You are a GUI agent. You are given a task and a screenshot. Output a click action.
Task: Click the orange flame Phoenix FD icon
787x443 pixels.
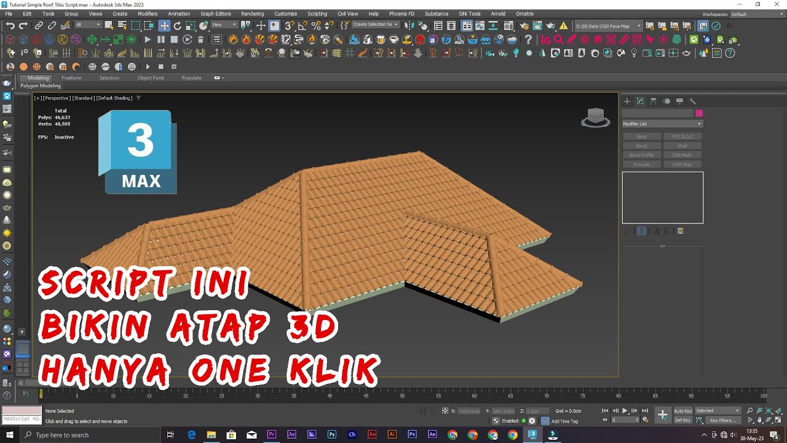tap(233, 39)
